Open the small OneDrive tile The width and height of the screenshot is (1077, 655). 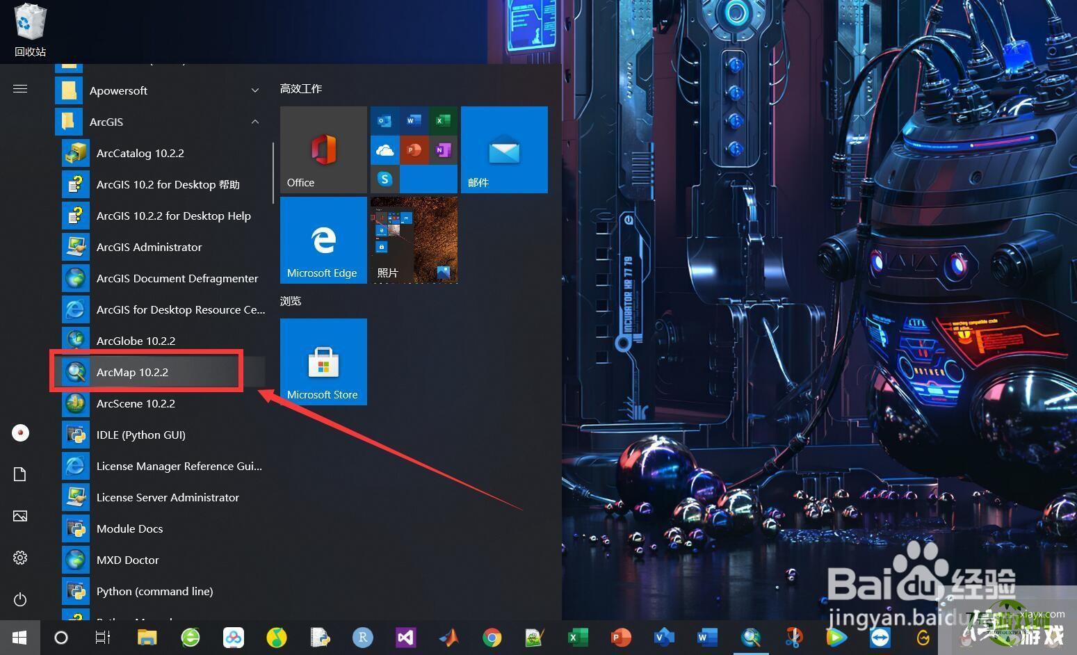(x=384, y=150)
